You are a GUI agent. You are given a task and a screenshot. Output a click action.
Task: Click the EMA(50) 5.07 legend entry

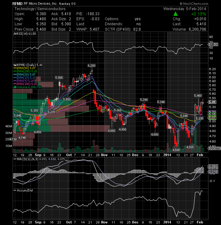[x=25, y=68]
